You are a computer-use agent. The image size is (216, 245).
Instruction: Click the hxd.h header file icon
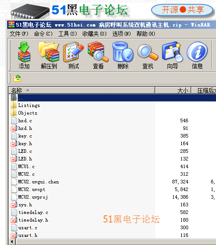pyautogui.click(x=14, y=128)
